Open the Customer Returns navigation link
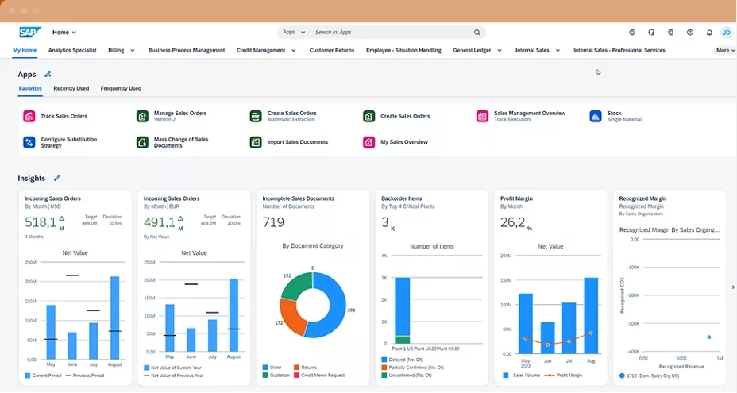 [331, 50]
